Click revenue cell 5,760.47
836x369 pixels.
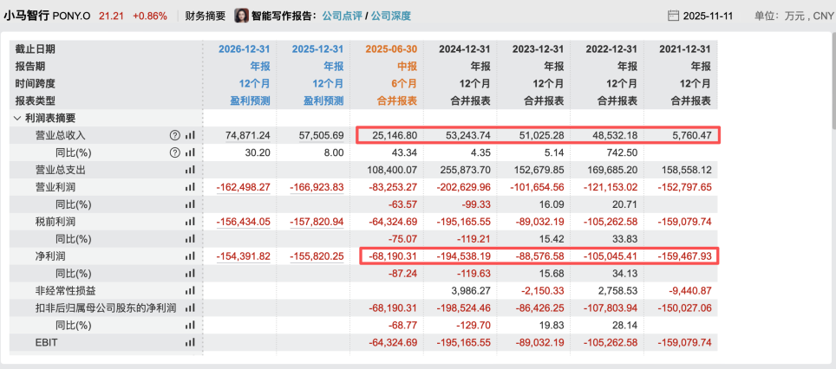point(691,136)
